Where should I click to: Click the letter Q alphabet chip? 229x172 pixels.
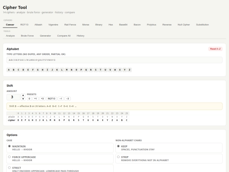[86, 70]
